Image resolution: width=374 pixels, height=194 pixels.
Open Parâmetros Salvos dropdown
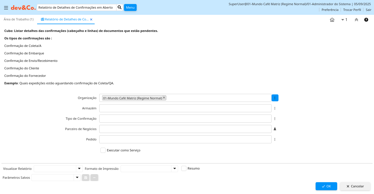pyautogui.click(x=77, y=178)
